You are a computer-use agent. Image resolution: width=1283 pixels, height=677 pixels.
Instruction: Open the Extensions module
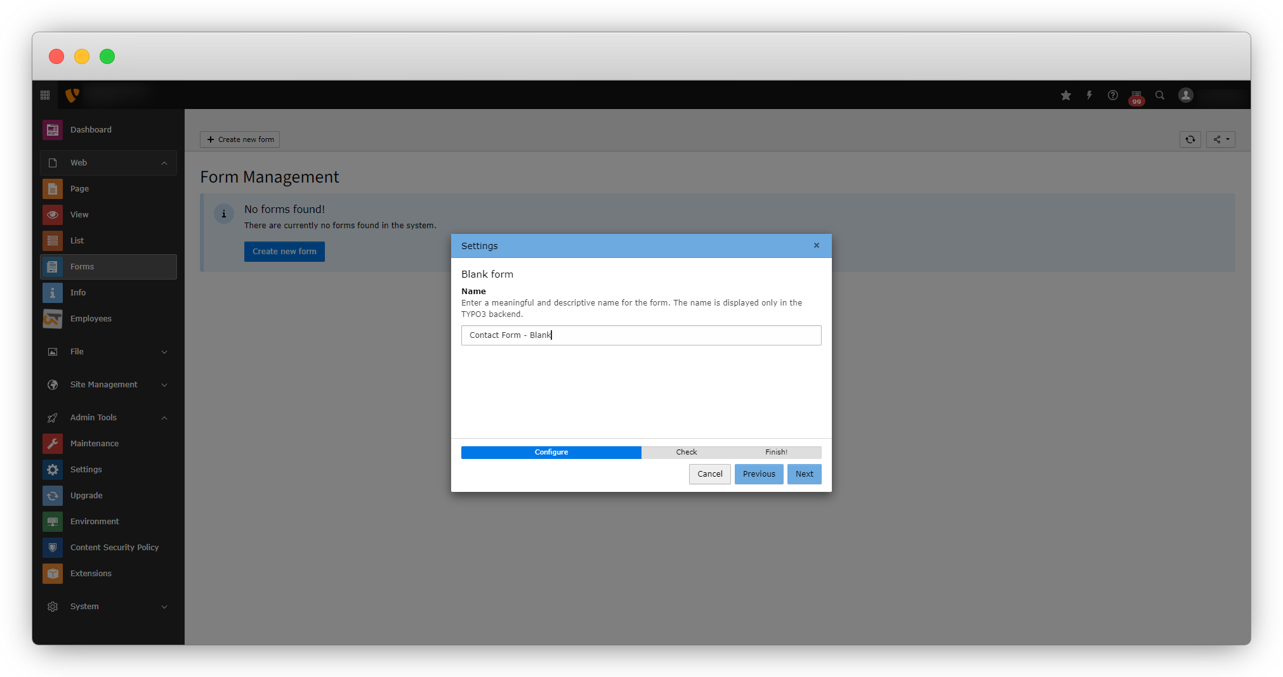[91, 574]
